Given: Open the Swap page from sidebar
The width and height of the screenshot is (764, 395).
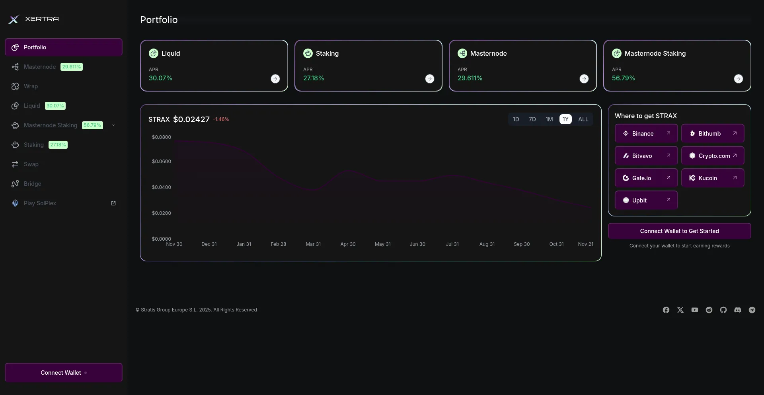Looking at the screenshot, I should (31, 164).
